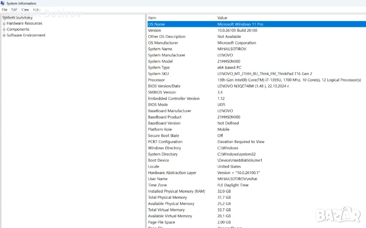Open the File menu
Viewport: 366px width, 228px height.
[5, 10]
